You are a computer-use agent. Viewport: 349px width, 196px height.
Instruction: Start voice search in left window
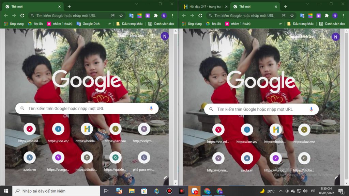click(x=151, y=109)
